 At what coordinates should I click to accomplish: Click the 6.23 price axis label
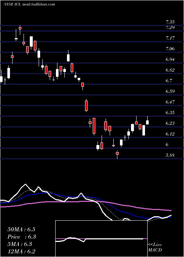pyautogui.click(x=170, y=123)
